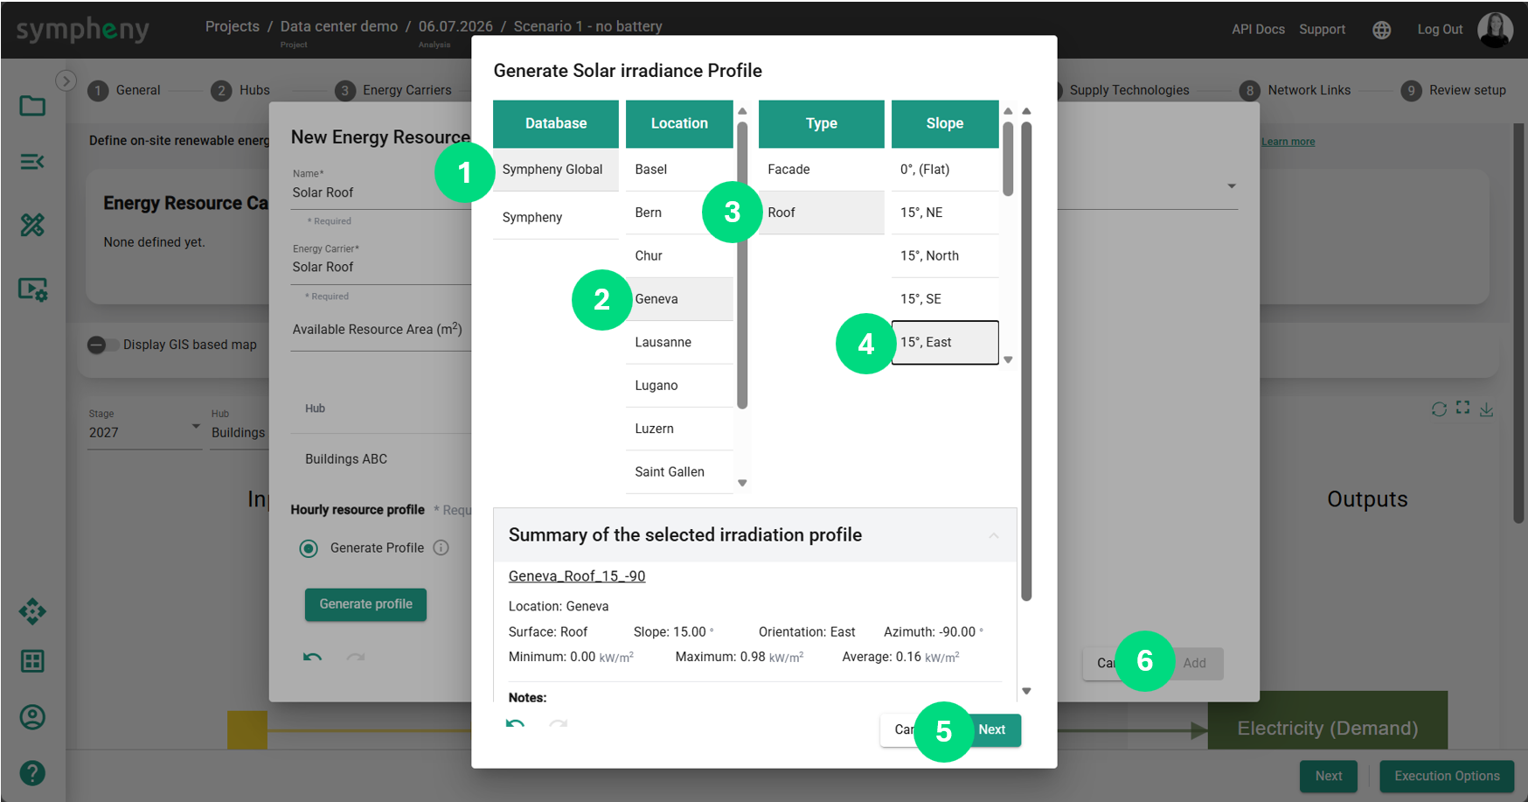Image resolution: width=1528 pixels, height=802 pixels.
Task: Select Lugano location
Action: click(679, 386)
